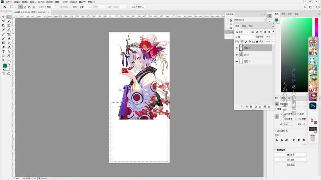Image resolution: width=321 pixels, height=180 pixels.
Task: Open the Edit menu
Action: point(17,2)
